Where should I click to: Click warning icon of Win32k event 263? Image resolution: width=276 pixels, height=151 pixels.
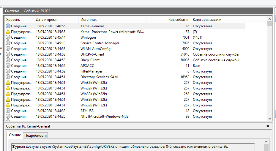8,94
